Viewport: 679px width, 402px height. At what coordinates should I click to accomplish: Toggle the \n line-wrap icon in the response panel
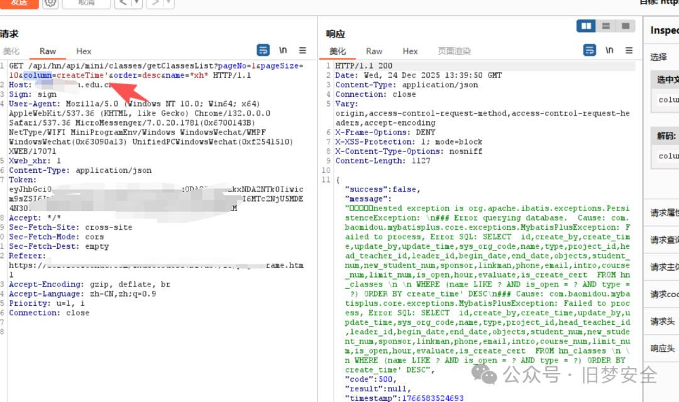(x=609, y=50)
